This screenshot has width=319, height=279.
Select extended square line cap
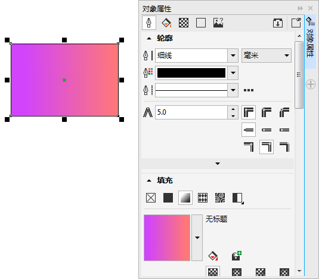tap(284, 130)
